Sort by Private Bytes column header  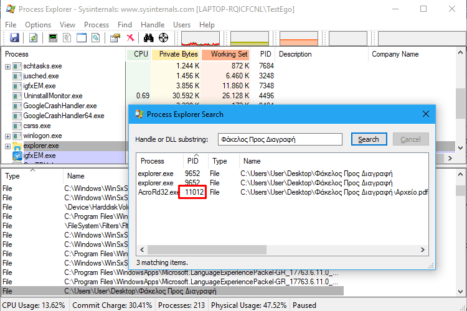(176, 54)
